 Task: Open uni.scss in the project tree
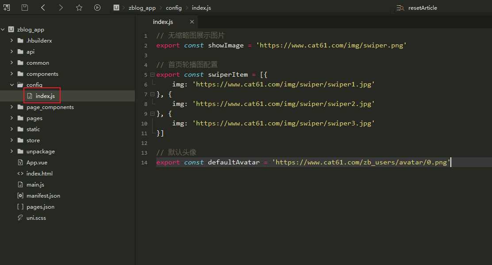click(36, 218)
